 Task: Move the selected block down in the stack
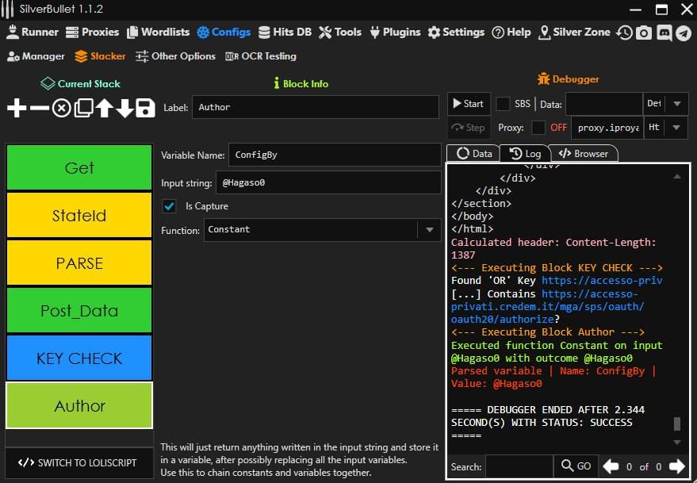click(124, 108)
